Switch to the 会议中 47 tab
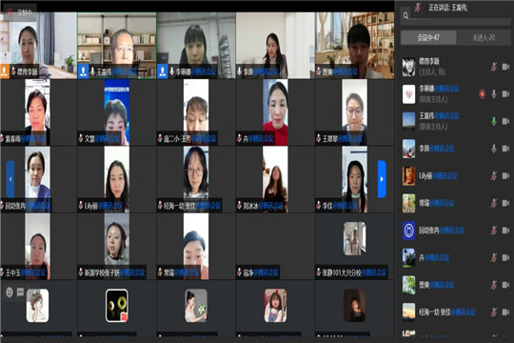Viewport: 514px width, 343px height. coord(428,38)
